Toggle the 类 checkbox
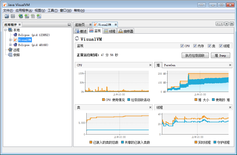The width and height of the screenshot is (237, 155). (x=209, y=46)
